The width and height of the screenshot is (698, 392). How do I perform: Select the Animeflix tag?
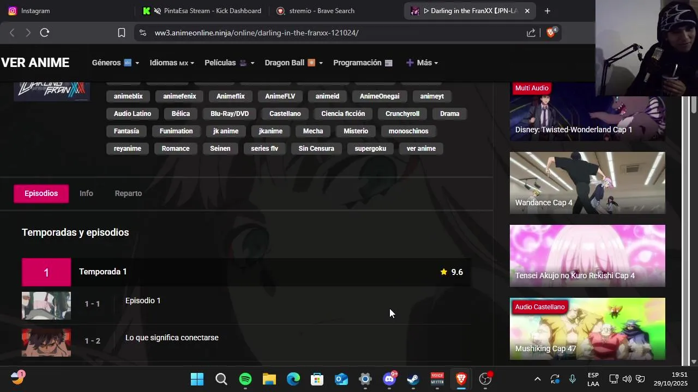click(x=231, y=96)
